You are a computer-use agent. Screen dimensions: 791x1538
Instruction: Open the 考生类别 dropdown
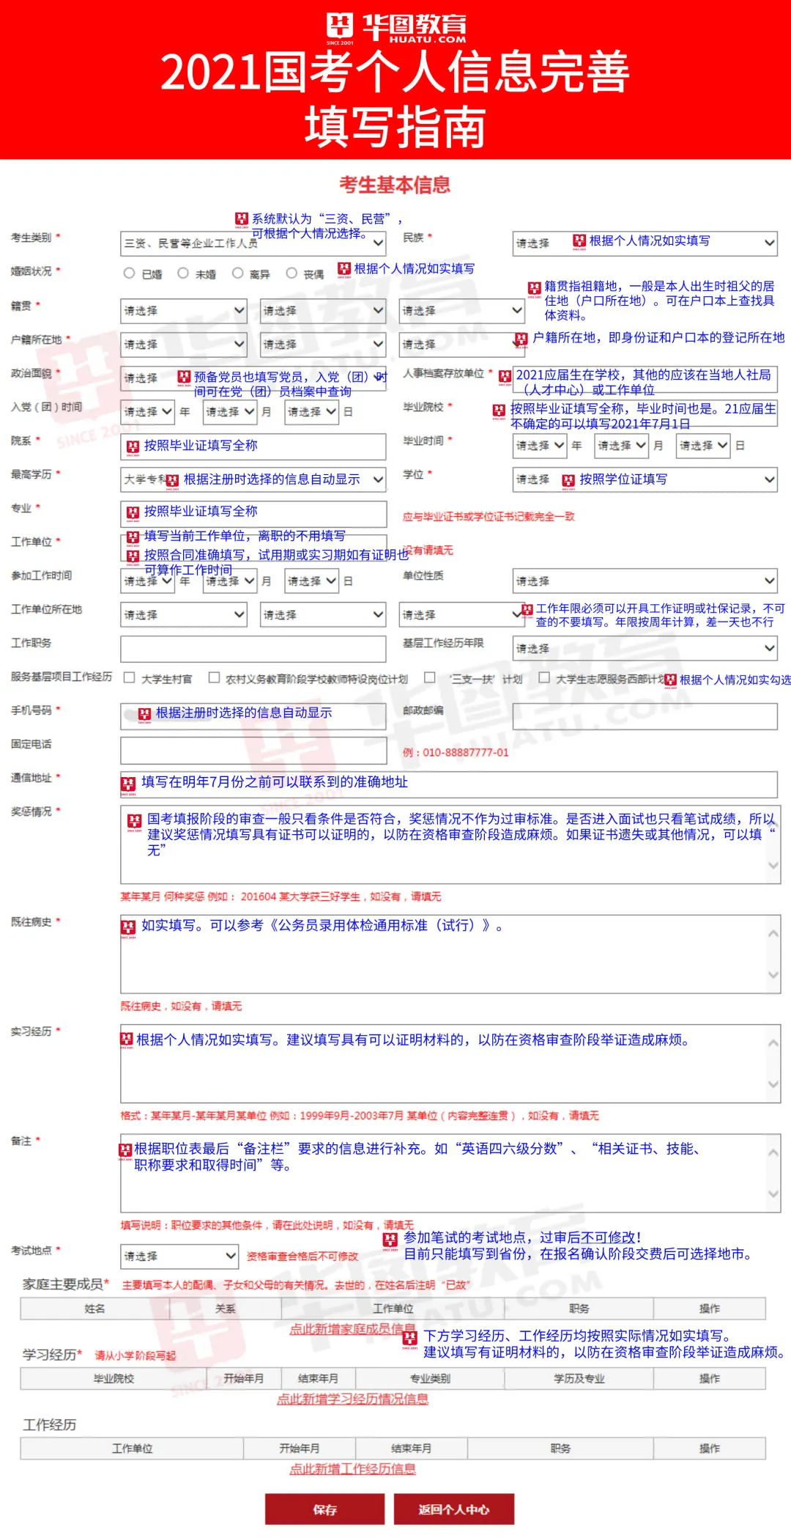[x=253, y=243]
